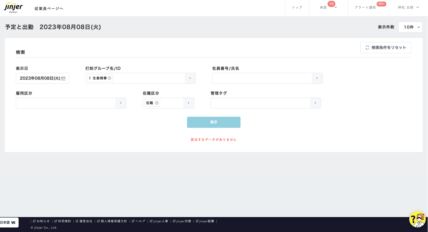Click the 999+ alert notification badge
Viewport: 428px width, 232px height.
(x=381, y=4)
